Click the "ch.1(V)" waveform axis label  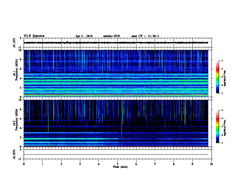tap(14, 43)
